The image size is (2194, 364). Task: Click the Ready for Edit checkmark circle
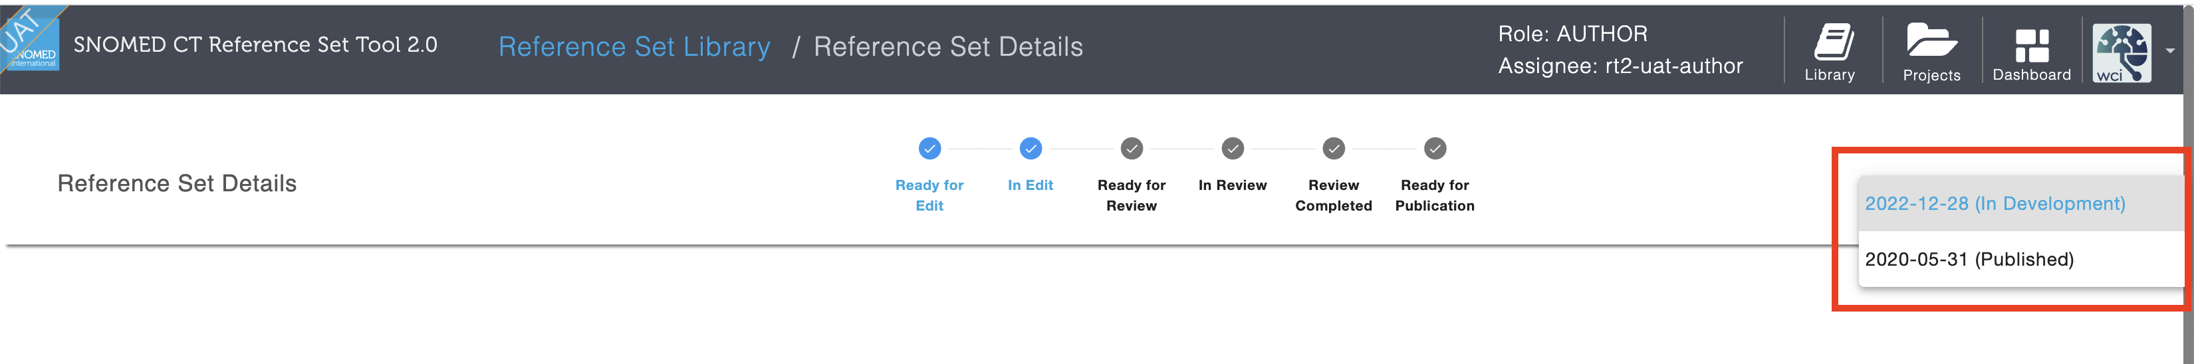click(x=929, y=149)
